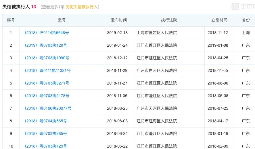Select court 上海市嘉定区人民法院
The image size is (255, 149).
click(157, 33)
